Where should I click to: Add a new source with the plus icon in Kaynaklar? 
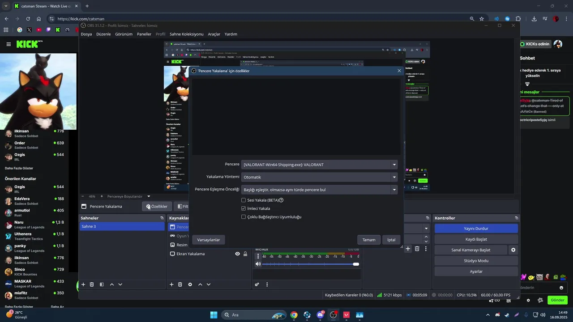click(171, 284)
